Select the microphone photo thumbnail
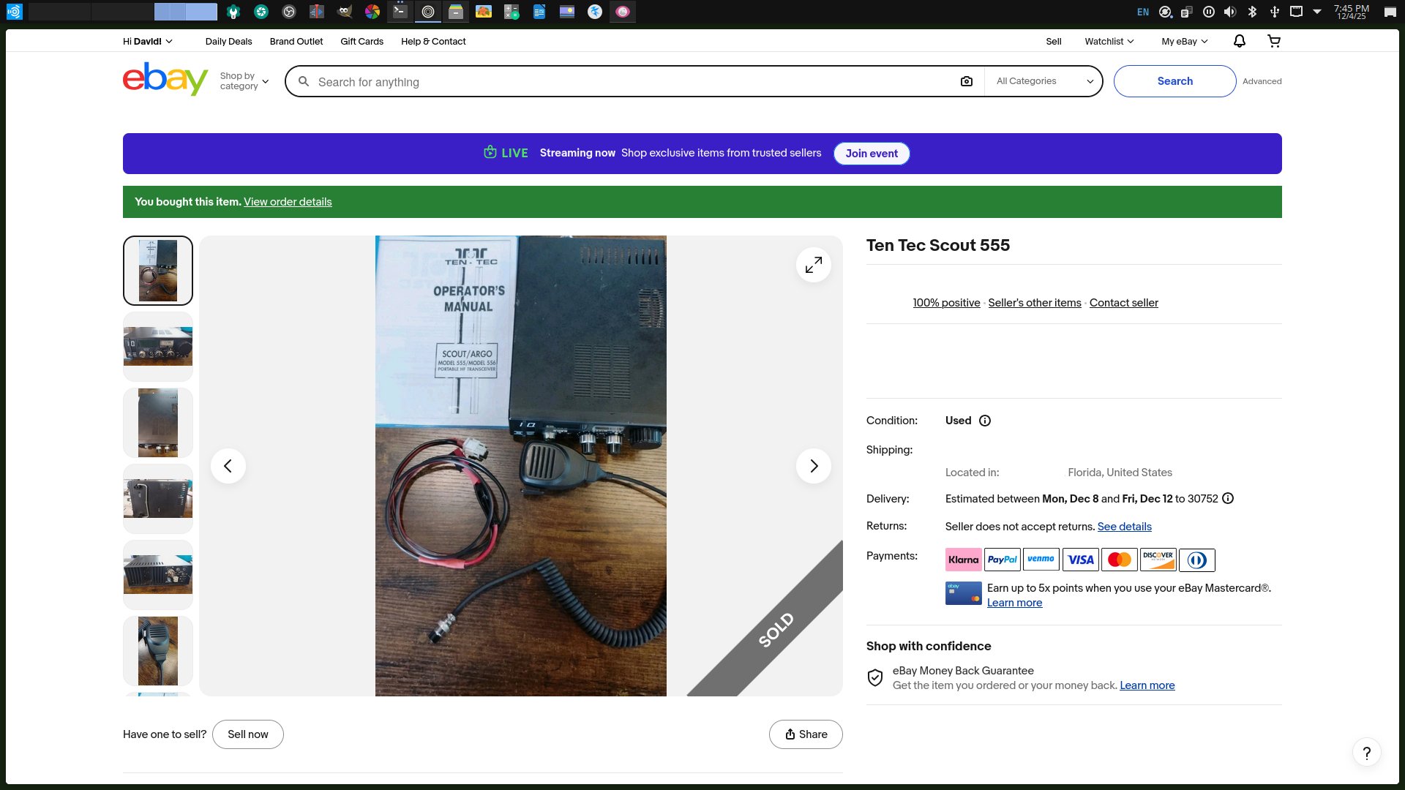Screen dimensions: 1405x790 coord(158,650)
